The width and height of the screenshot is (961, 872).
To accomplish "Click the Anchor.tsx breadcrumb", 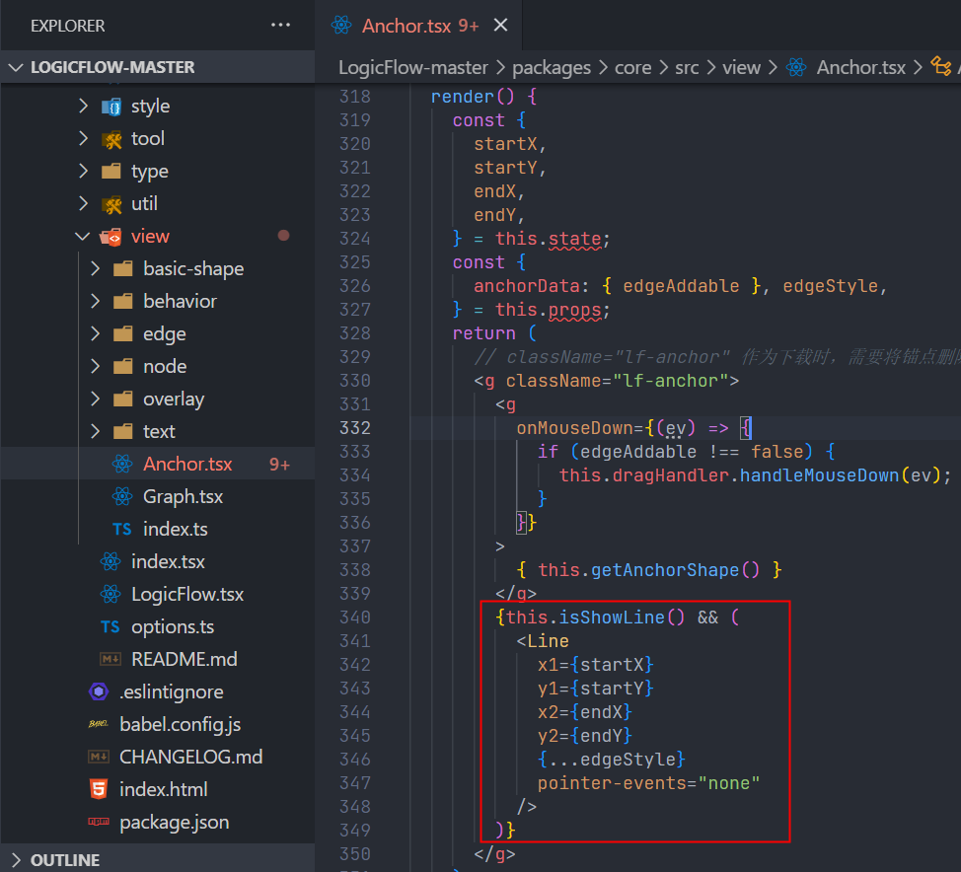I will pos(860,67).
